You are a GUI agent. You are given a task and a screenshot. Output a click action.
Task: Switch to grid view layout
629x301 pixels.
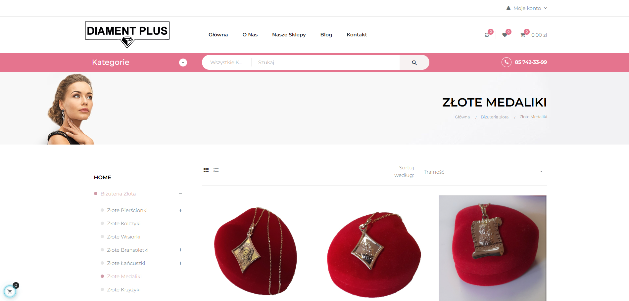pyautogui.click(x=206, y=170)
